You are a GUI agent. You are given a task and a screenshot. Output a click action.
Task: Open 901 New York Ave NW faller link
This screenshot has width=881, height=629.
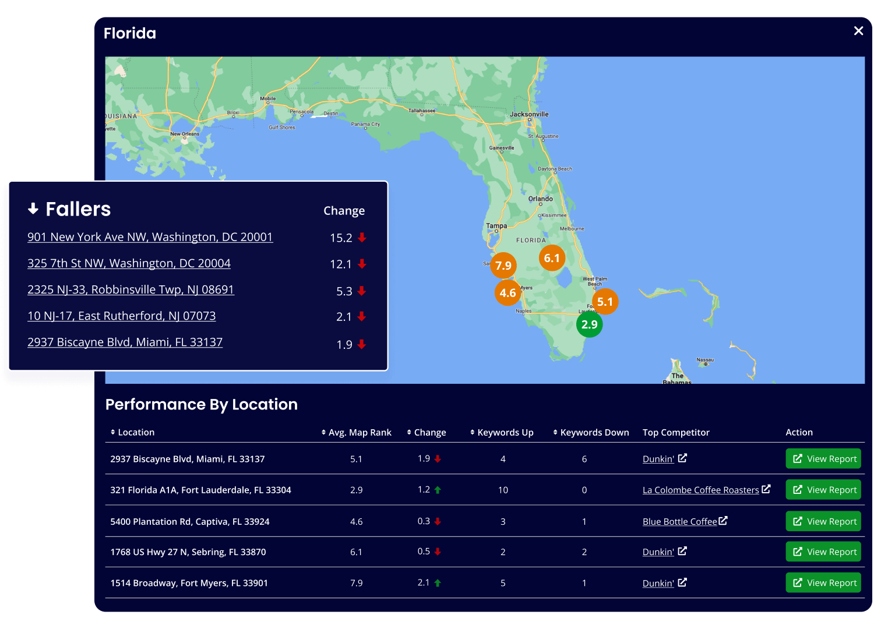[150, 237]
